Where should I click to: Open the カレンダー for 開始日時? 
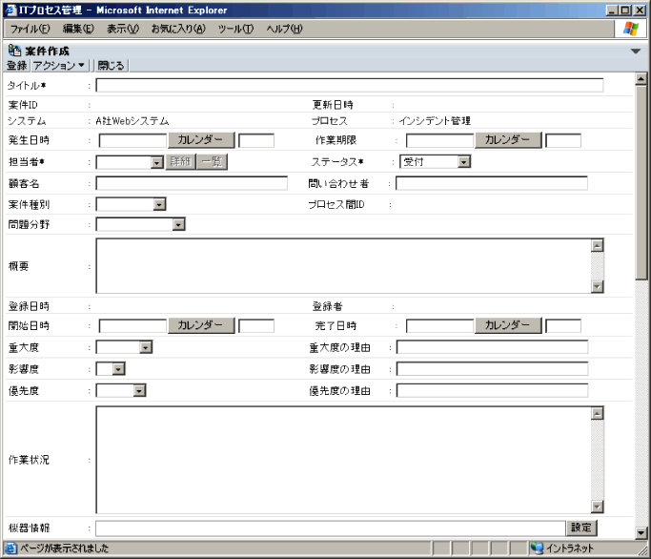click(x=201, y=325)
